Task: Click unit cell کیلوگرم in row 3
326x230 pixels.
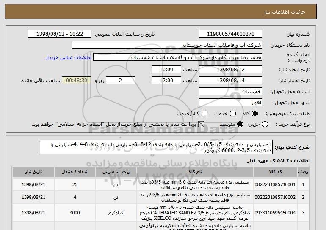Action: (116, 213)
